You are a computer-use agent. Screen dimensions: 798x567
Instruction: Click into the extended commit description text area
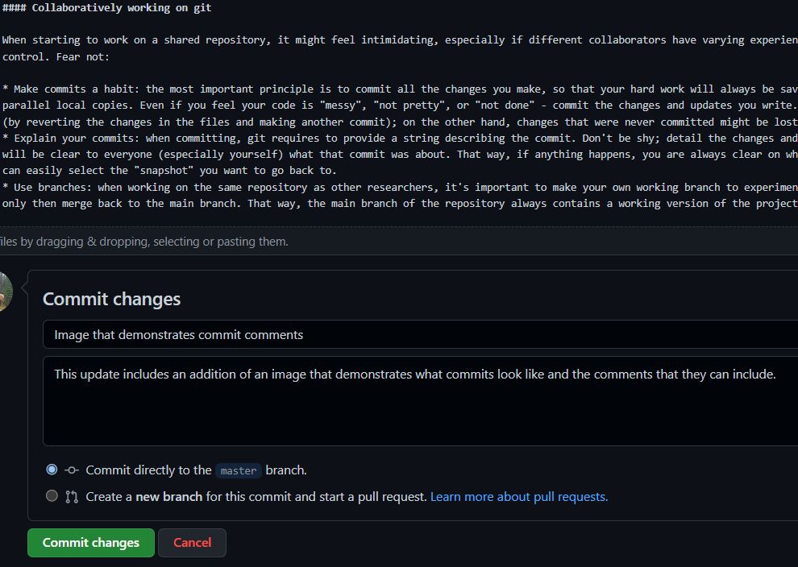421,401
